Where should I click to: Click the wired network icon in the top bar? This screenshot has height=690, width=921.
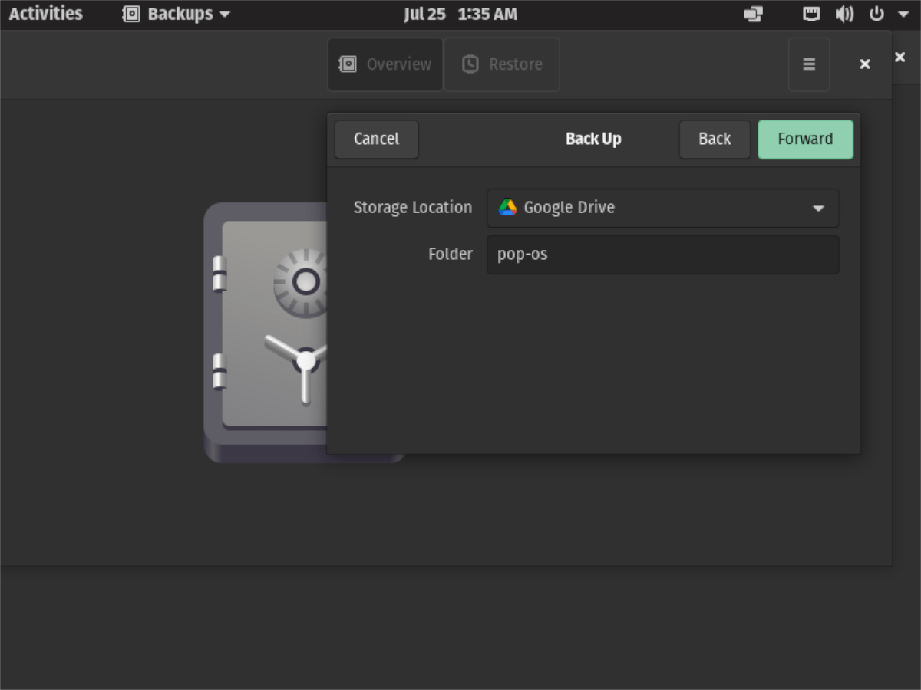811,14
